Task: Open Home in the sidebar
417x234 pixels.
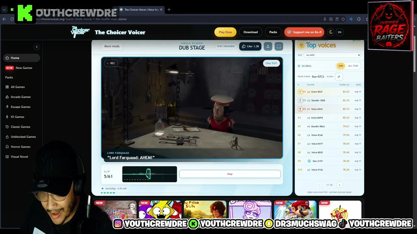Action: pos(21,58)
